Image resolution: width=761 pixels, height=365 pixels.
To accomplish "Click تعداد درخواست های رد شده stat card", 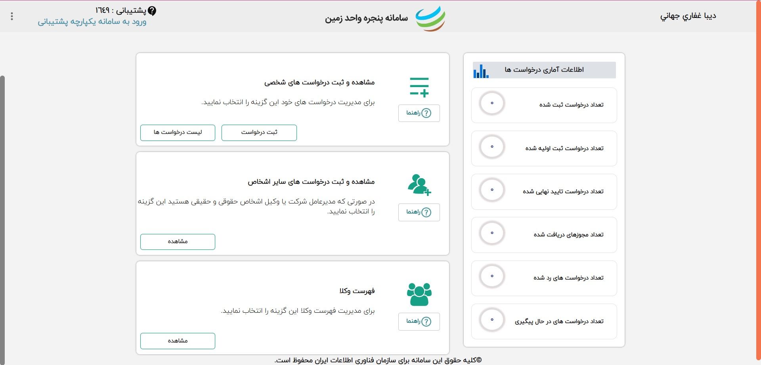I will click(544, 278).
